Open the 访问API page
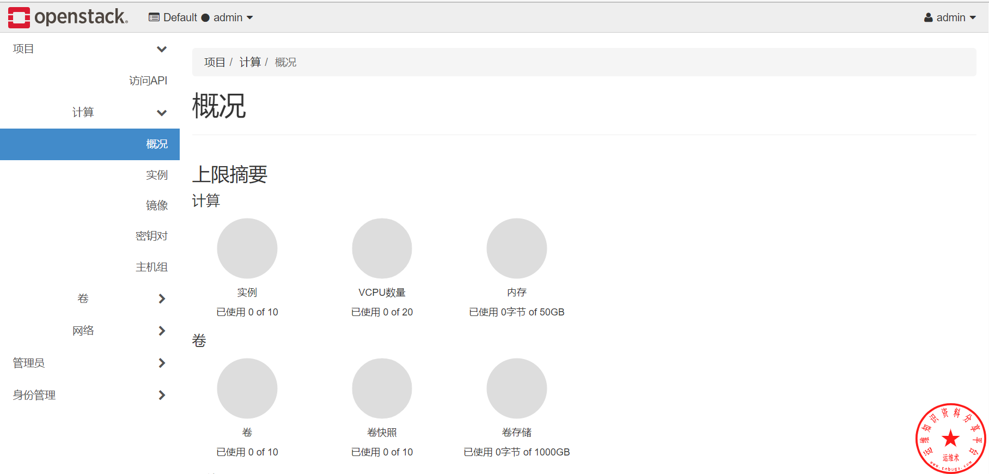This screenshot has height=474, width=989. coord(148,81)
